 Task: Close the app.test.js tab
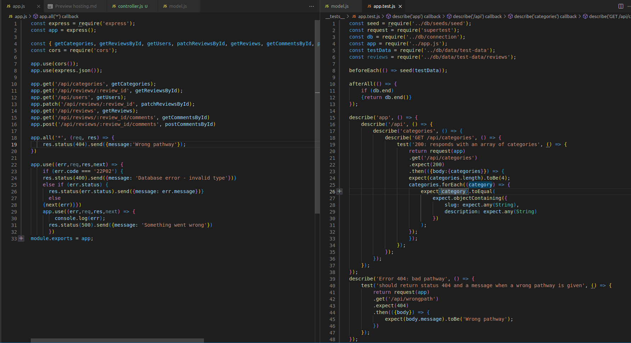[400, 6]
